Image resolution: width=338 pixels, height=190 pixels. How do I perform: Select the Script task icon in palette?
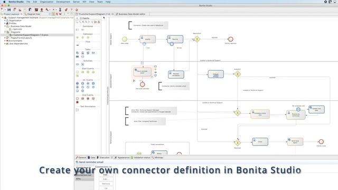pos(88,53)
